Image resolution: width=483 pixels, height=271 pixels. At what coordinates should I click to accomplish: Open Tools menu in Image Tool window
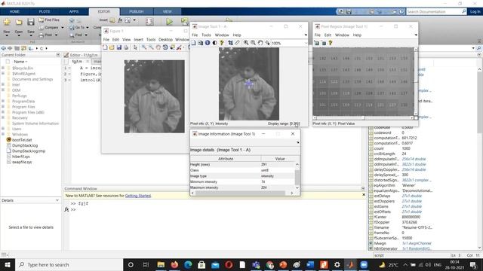206,35
